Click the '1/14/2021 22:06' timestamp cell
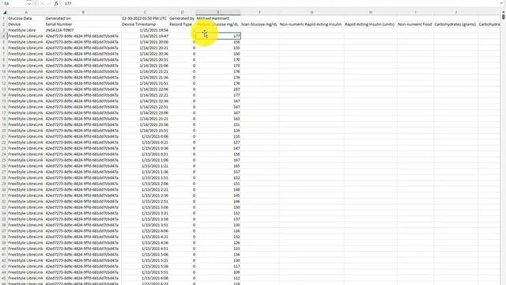Viewport: 506px width, 285px height. [x=145, y=89]
